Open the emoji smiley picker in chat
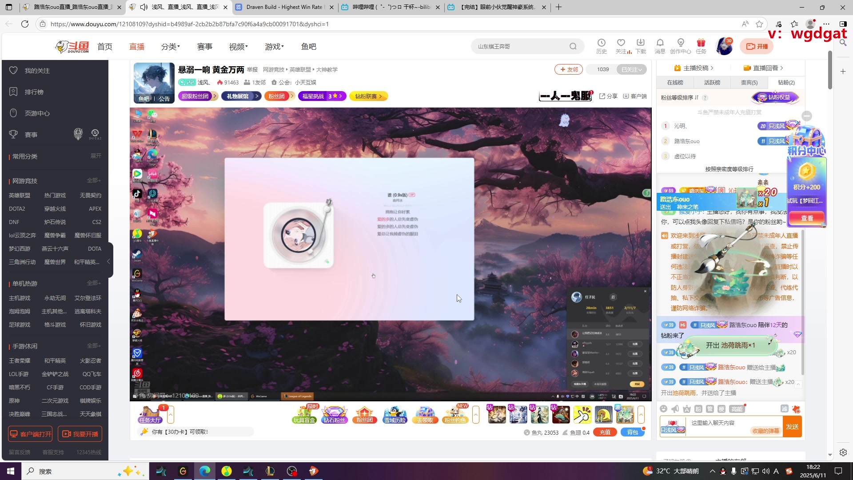 (664, 409)
